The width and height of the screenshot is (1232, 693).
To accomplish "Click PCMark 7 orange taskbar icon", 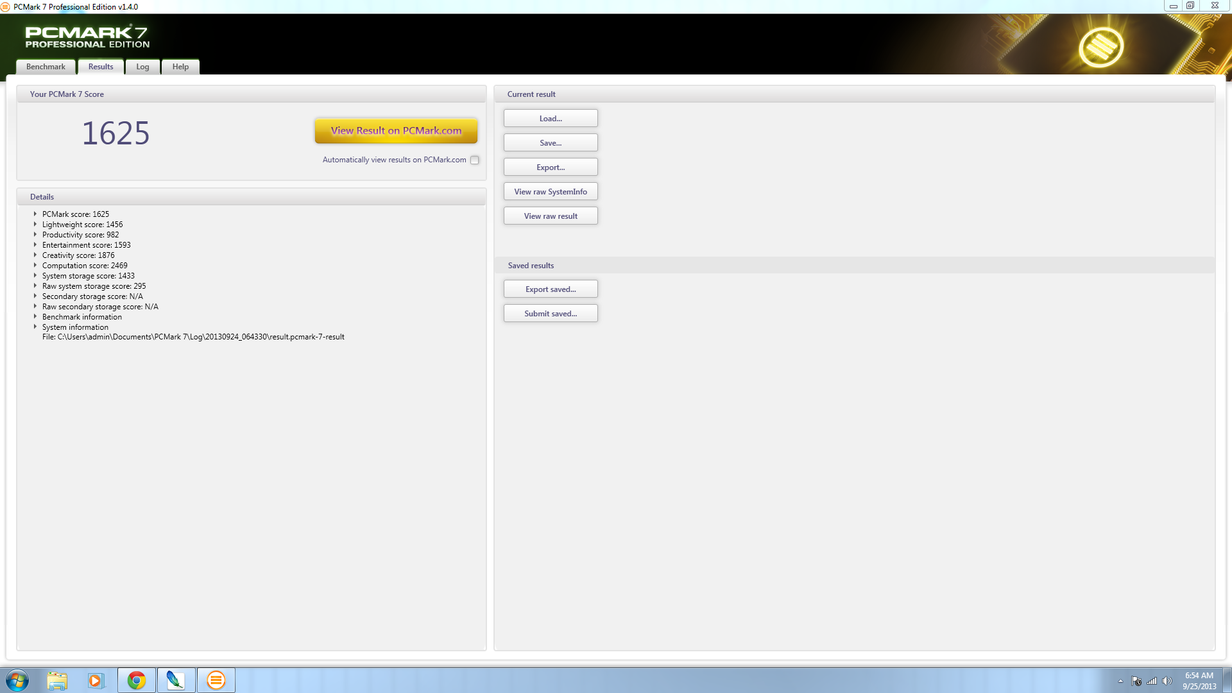I will pos(216,680).
